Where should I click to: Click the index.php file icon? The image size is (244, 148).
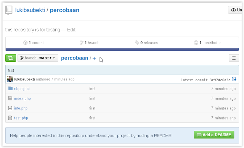pos(10,98)
